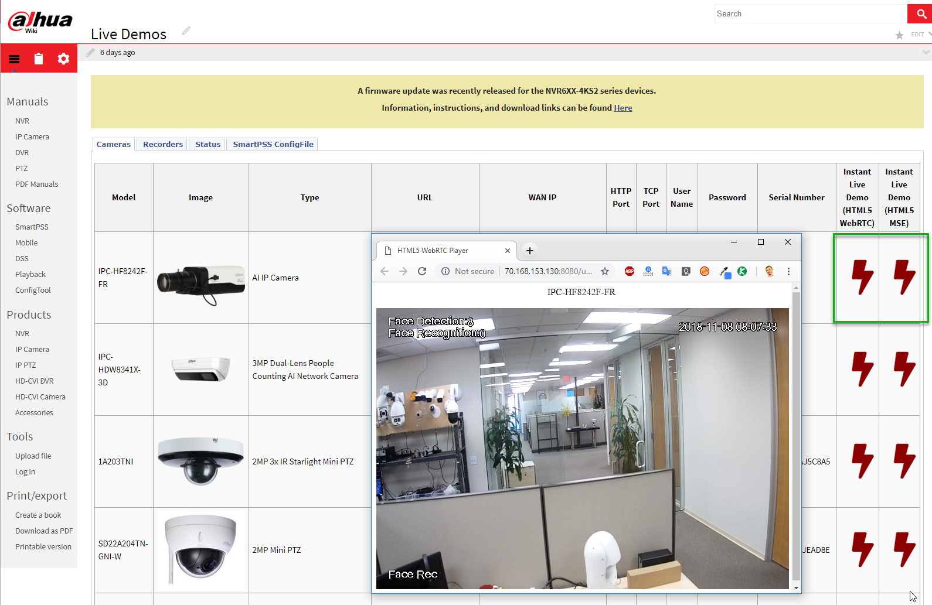The height and width of the screenshot is (605, 932).
Task: Open the gear settings icon in sidebar
Action: click(63, 59)
